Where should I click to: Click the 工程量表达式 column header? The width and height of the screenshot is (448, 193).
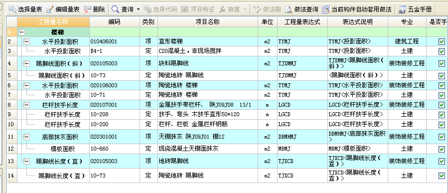(302, 22)
